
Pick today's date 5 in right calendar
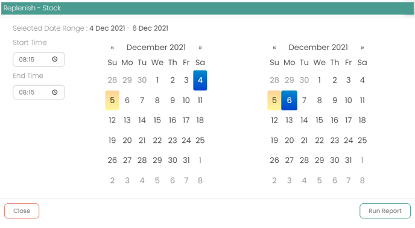(x=274, y=100)
